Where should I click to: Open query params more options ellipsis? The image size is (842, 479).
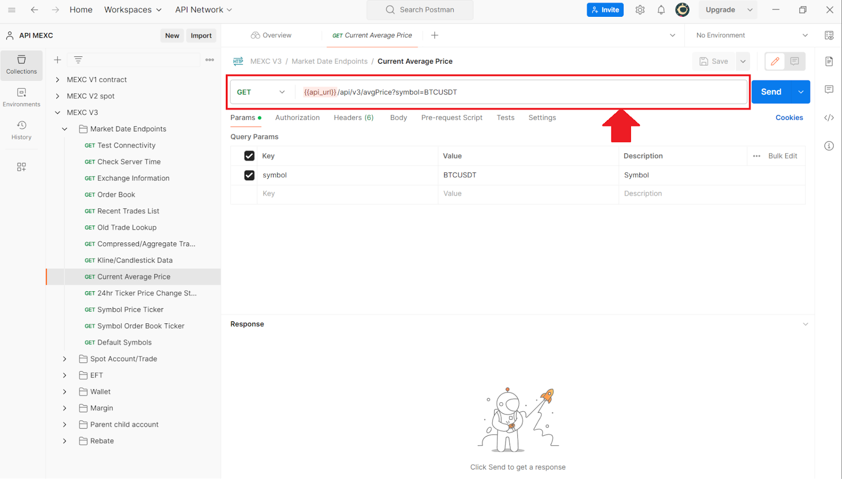[x=756, y=156]
